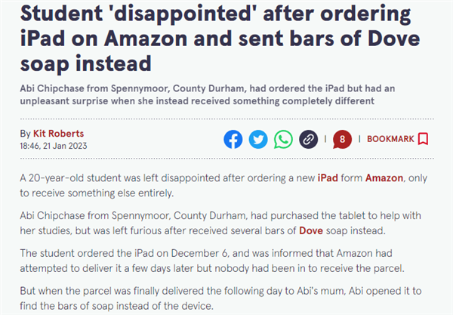Share the article via WhatsApp
The width and height of the screenshot is (453, 315).
pyautogui.click(x=283, y=139)
